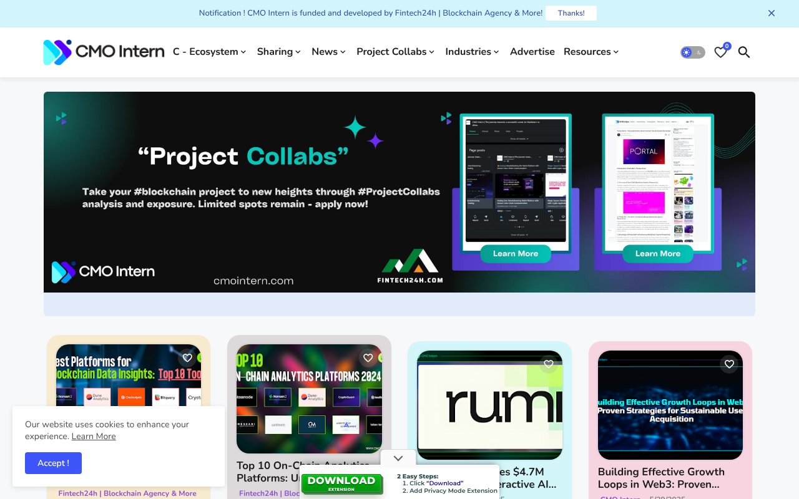799x499 pixels.
Task: Click the CMO Intern header logo
Action: [103, 52]
